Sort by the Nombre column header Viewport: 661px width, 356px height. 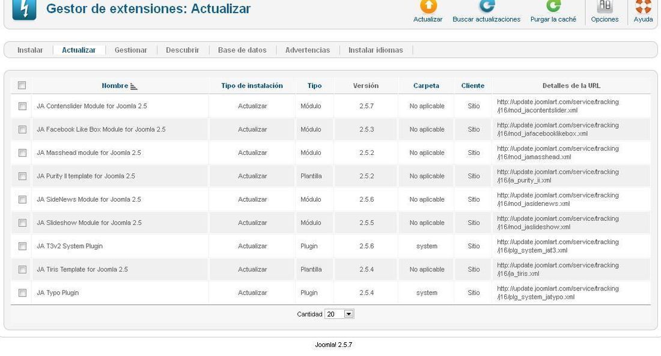115,85
